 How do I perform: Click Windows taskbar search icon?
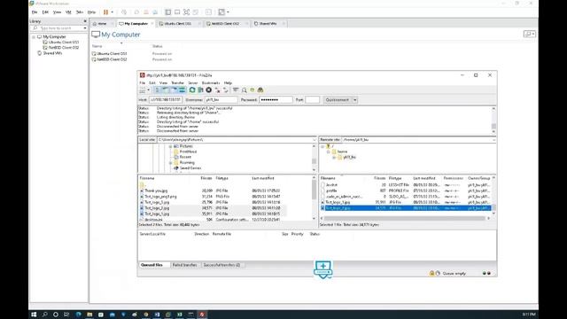pos(45,315)
